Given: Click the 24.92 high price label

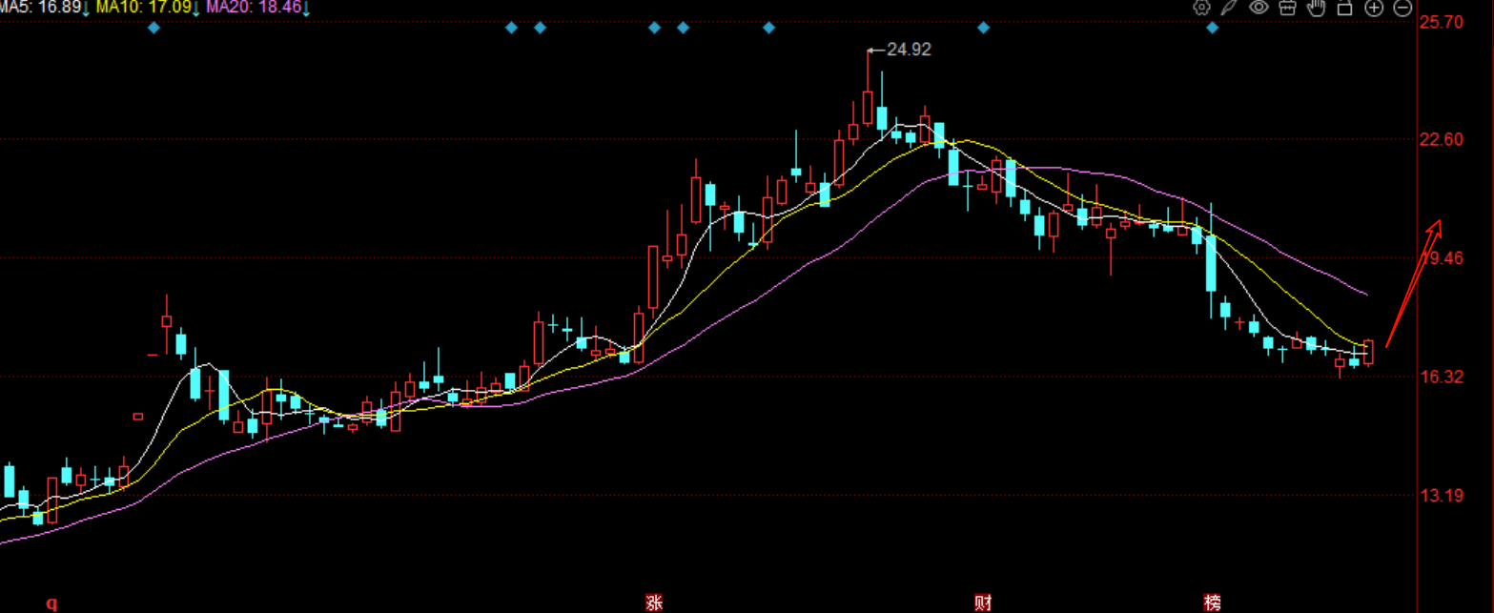Looking at the screenshot, I should coord(909,50).
